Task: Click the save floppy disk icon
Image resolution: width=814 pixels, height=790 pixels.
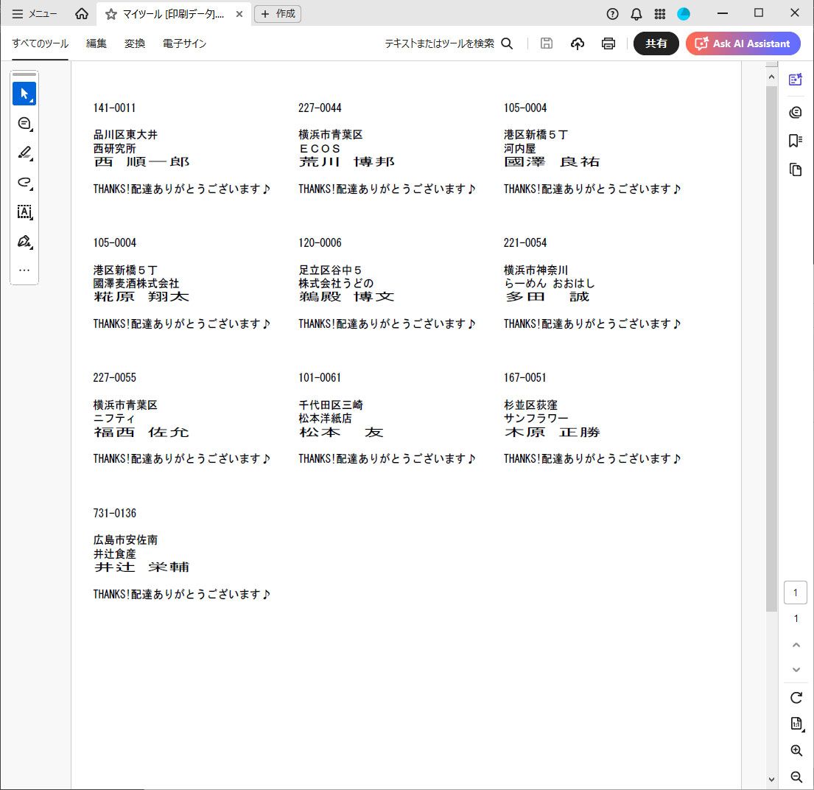Action: coord(546,43)
